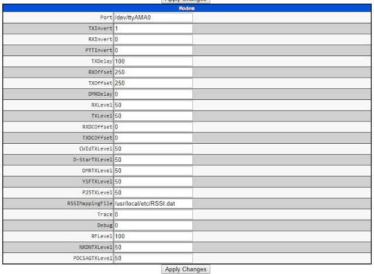Image resolution: width=374 pixels, height=274 pixels.
Task: Focus the TXInvert input field
Action: (x=153, y=29)
